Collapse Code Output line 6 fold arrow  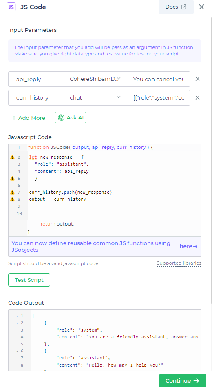17,351
